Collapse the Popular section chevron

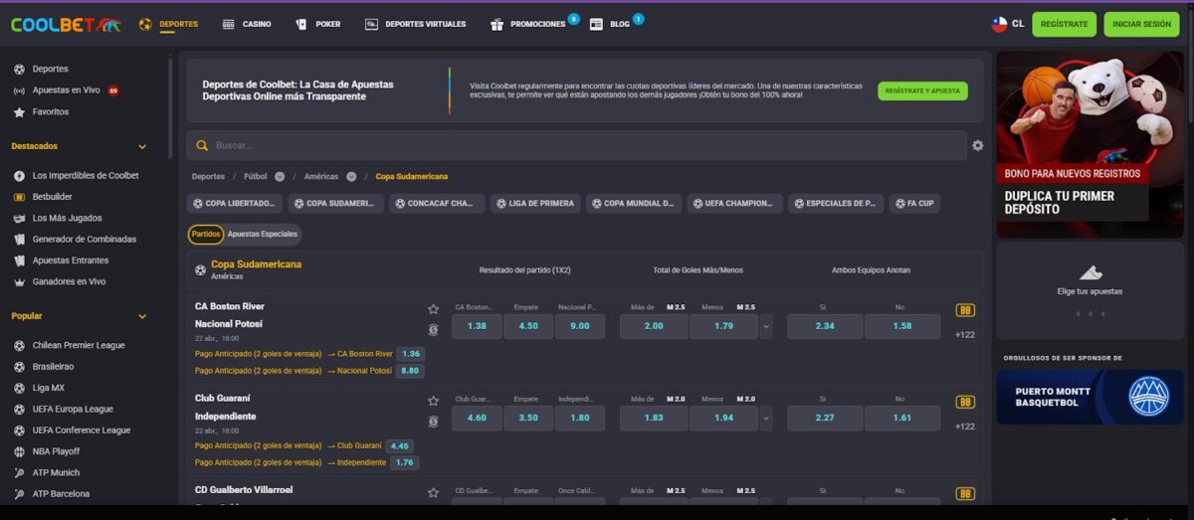142,316
